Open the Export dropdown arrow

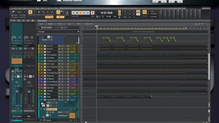(25, 12)
